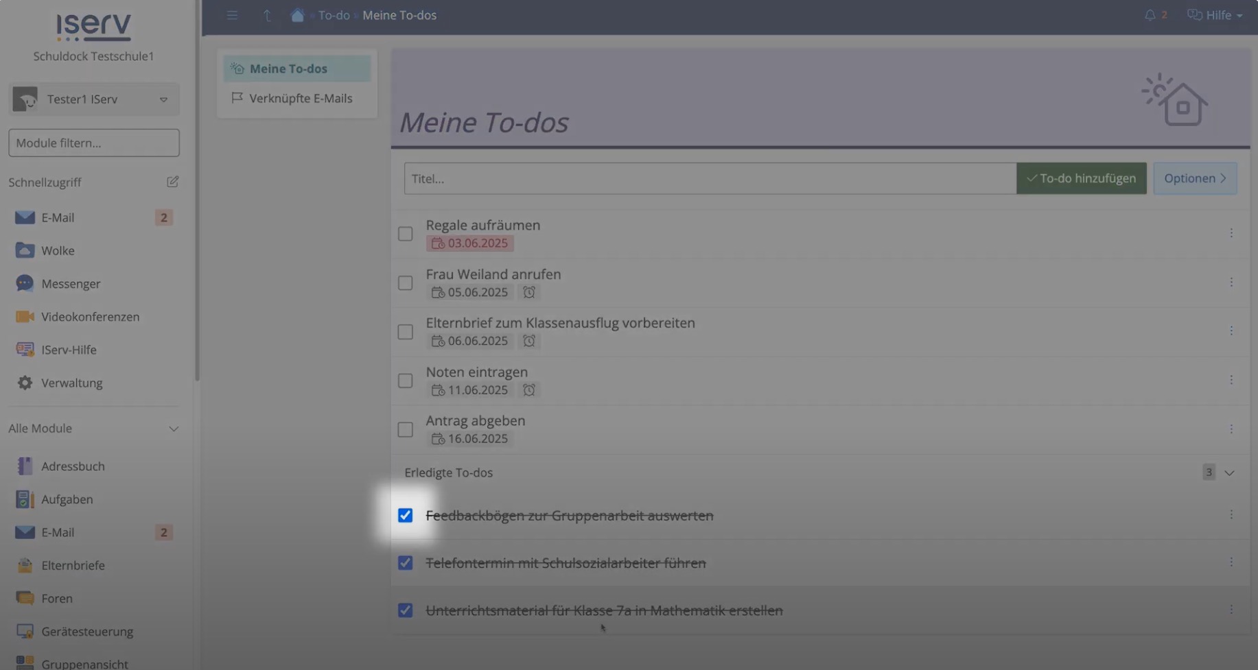
Task: Expand the Tester1 IServ user dropdown
Action: click(x=163, y=99)
